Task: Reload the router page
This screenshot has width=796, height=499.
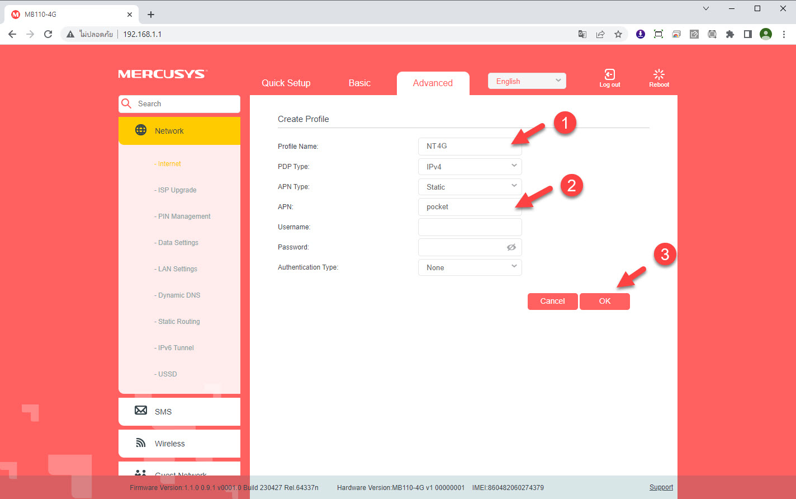Action: [48, 34]
